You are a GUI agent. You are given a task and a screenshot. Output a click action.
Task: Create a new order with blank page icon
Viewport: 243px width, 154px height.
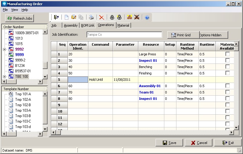[67, 18]
